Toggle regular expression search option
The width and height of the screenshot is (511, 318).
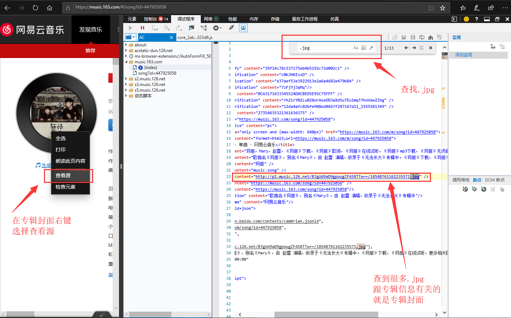[x=371, y=48]
